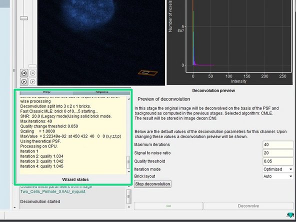This screenshot has width=296, height=222.
Task: Click the Wizard status log up arrow
Action: [129, 99]
